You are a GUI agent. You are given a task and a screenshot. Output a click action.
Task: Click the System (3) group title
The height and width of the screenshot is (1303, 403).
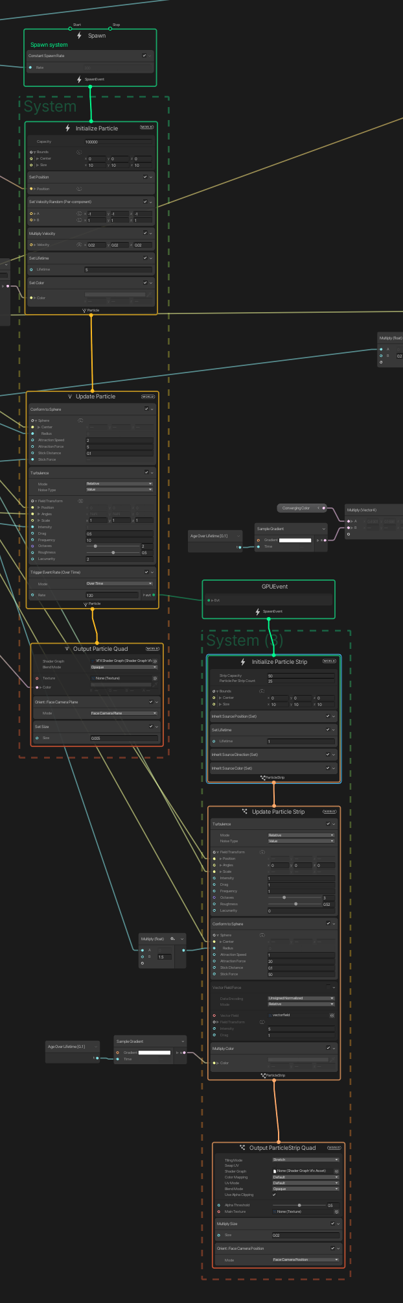(245, 640)
